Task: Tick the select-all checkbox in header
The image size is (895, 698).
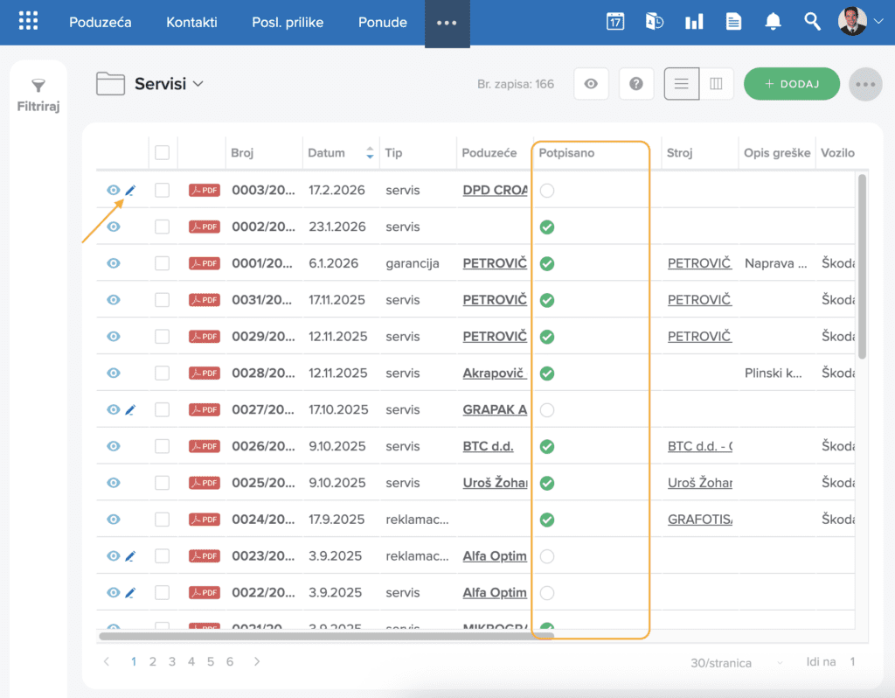Action: pyautogui.click(x=162, y=152)
